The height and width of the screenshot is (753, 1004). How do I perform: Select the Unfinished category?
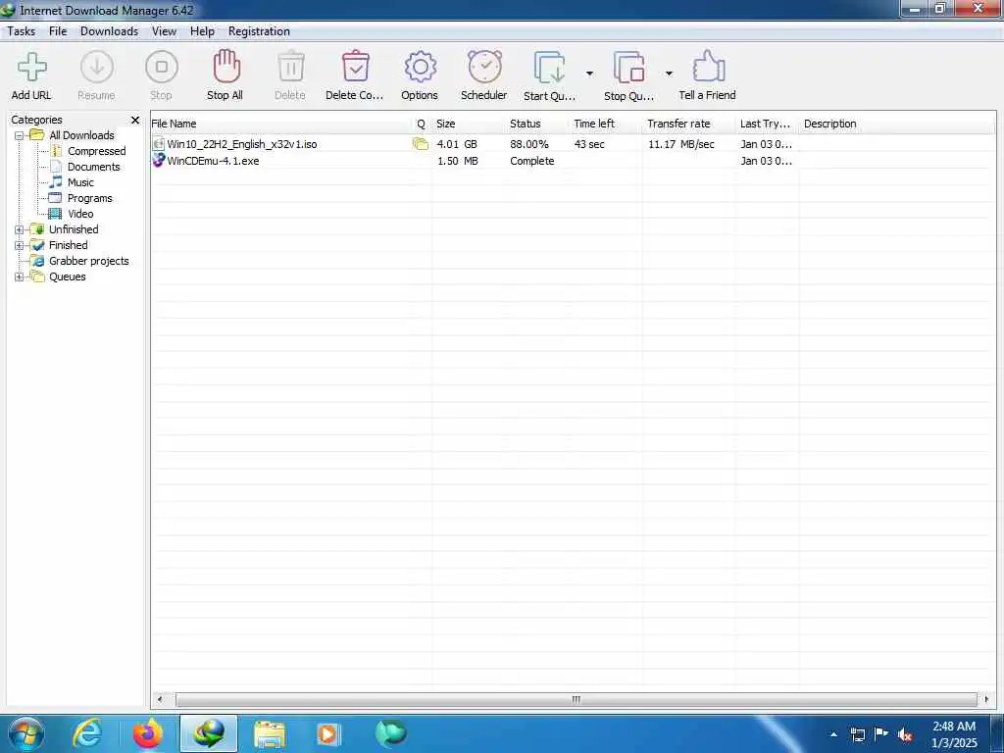tap(74, 229)
